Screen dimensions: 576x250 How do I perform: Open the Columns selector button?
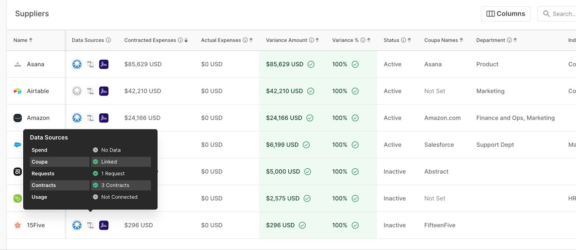point(505,14)
